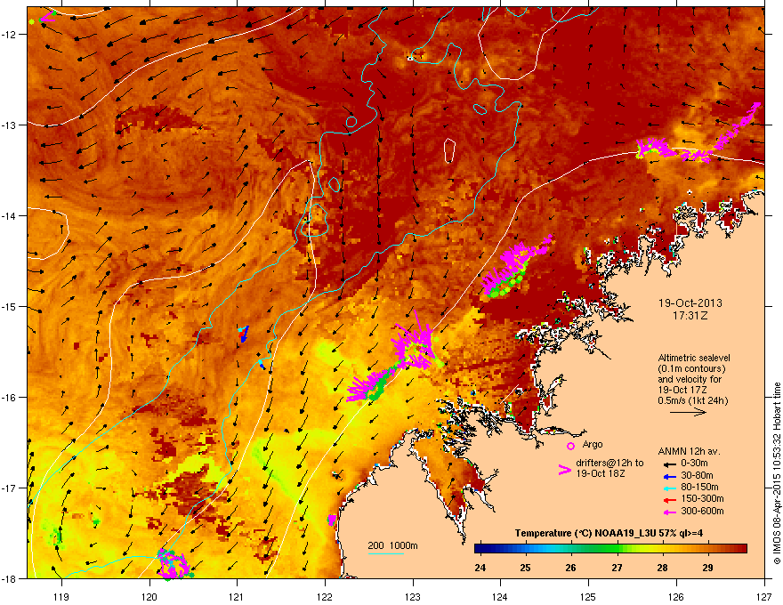Click the longitude axis label 124
Viewport: 783px width, 605px height.
point(500,596)
